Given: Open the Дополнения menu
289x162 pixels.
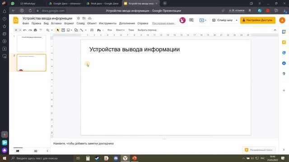Looking at the screenshot, I should tap(127, 23).
